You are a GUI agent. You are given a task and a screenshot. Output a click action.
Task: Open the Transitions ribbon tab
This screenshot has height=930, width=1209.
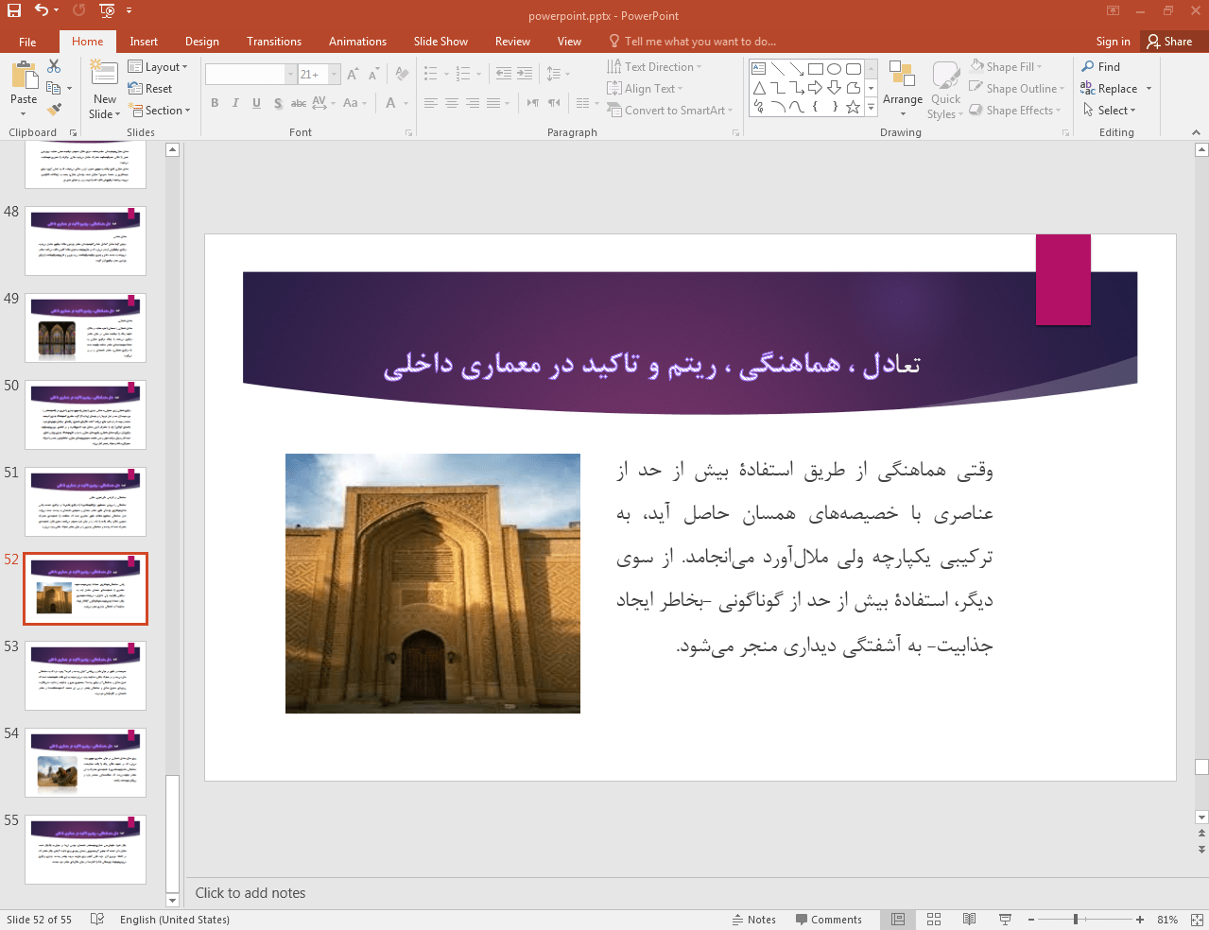[x=274, y=42]
